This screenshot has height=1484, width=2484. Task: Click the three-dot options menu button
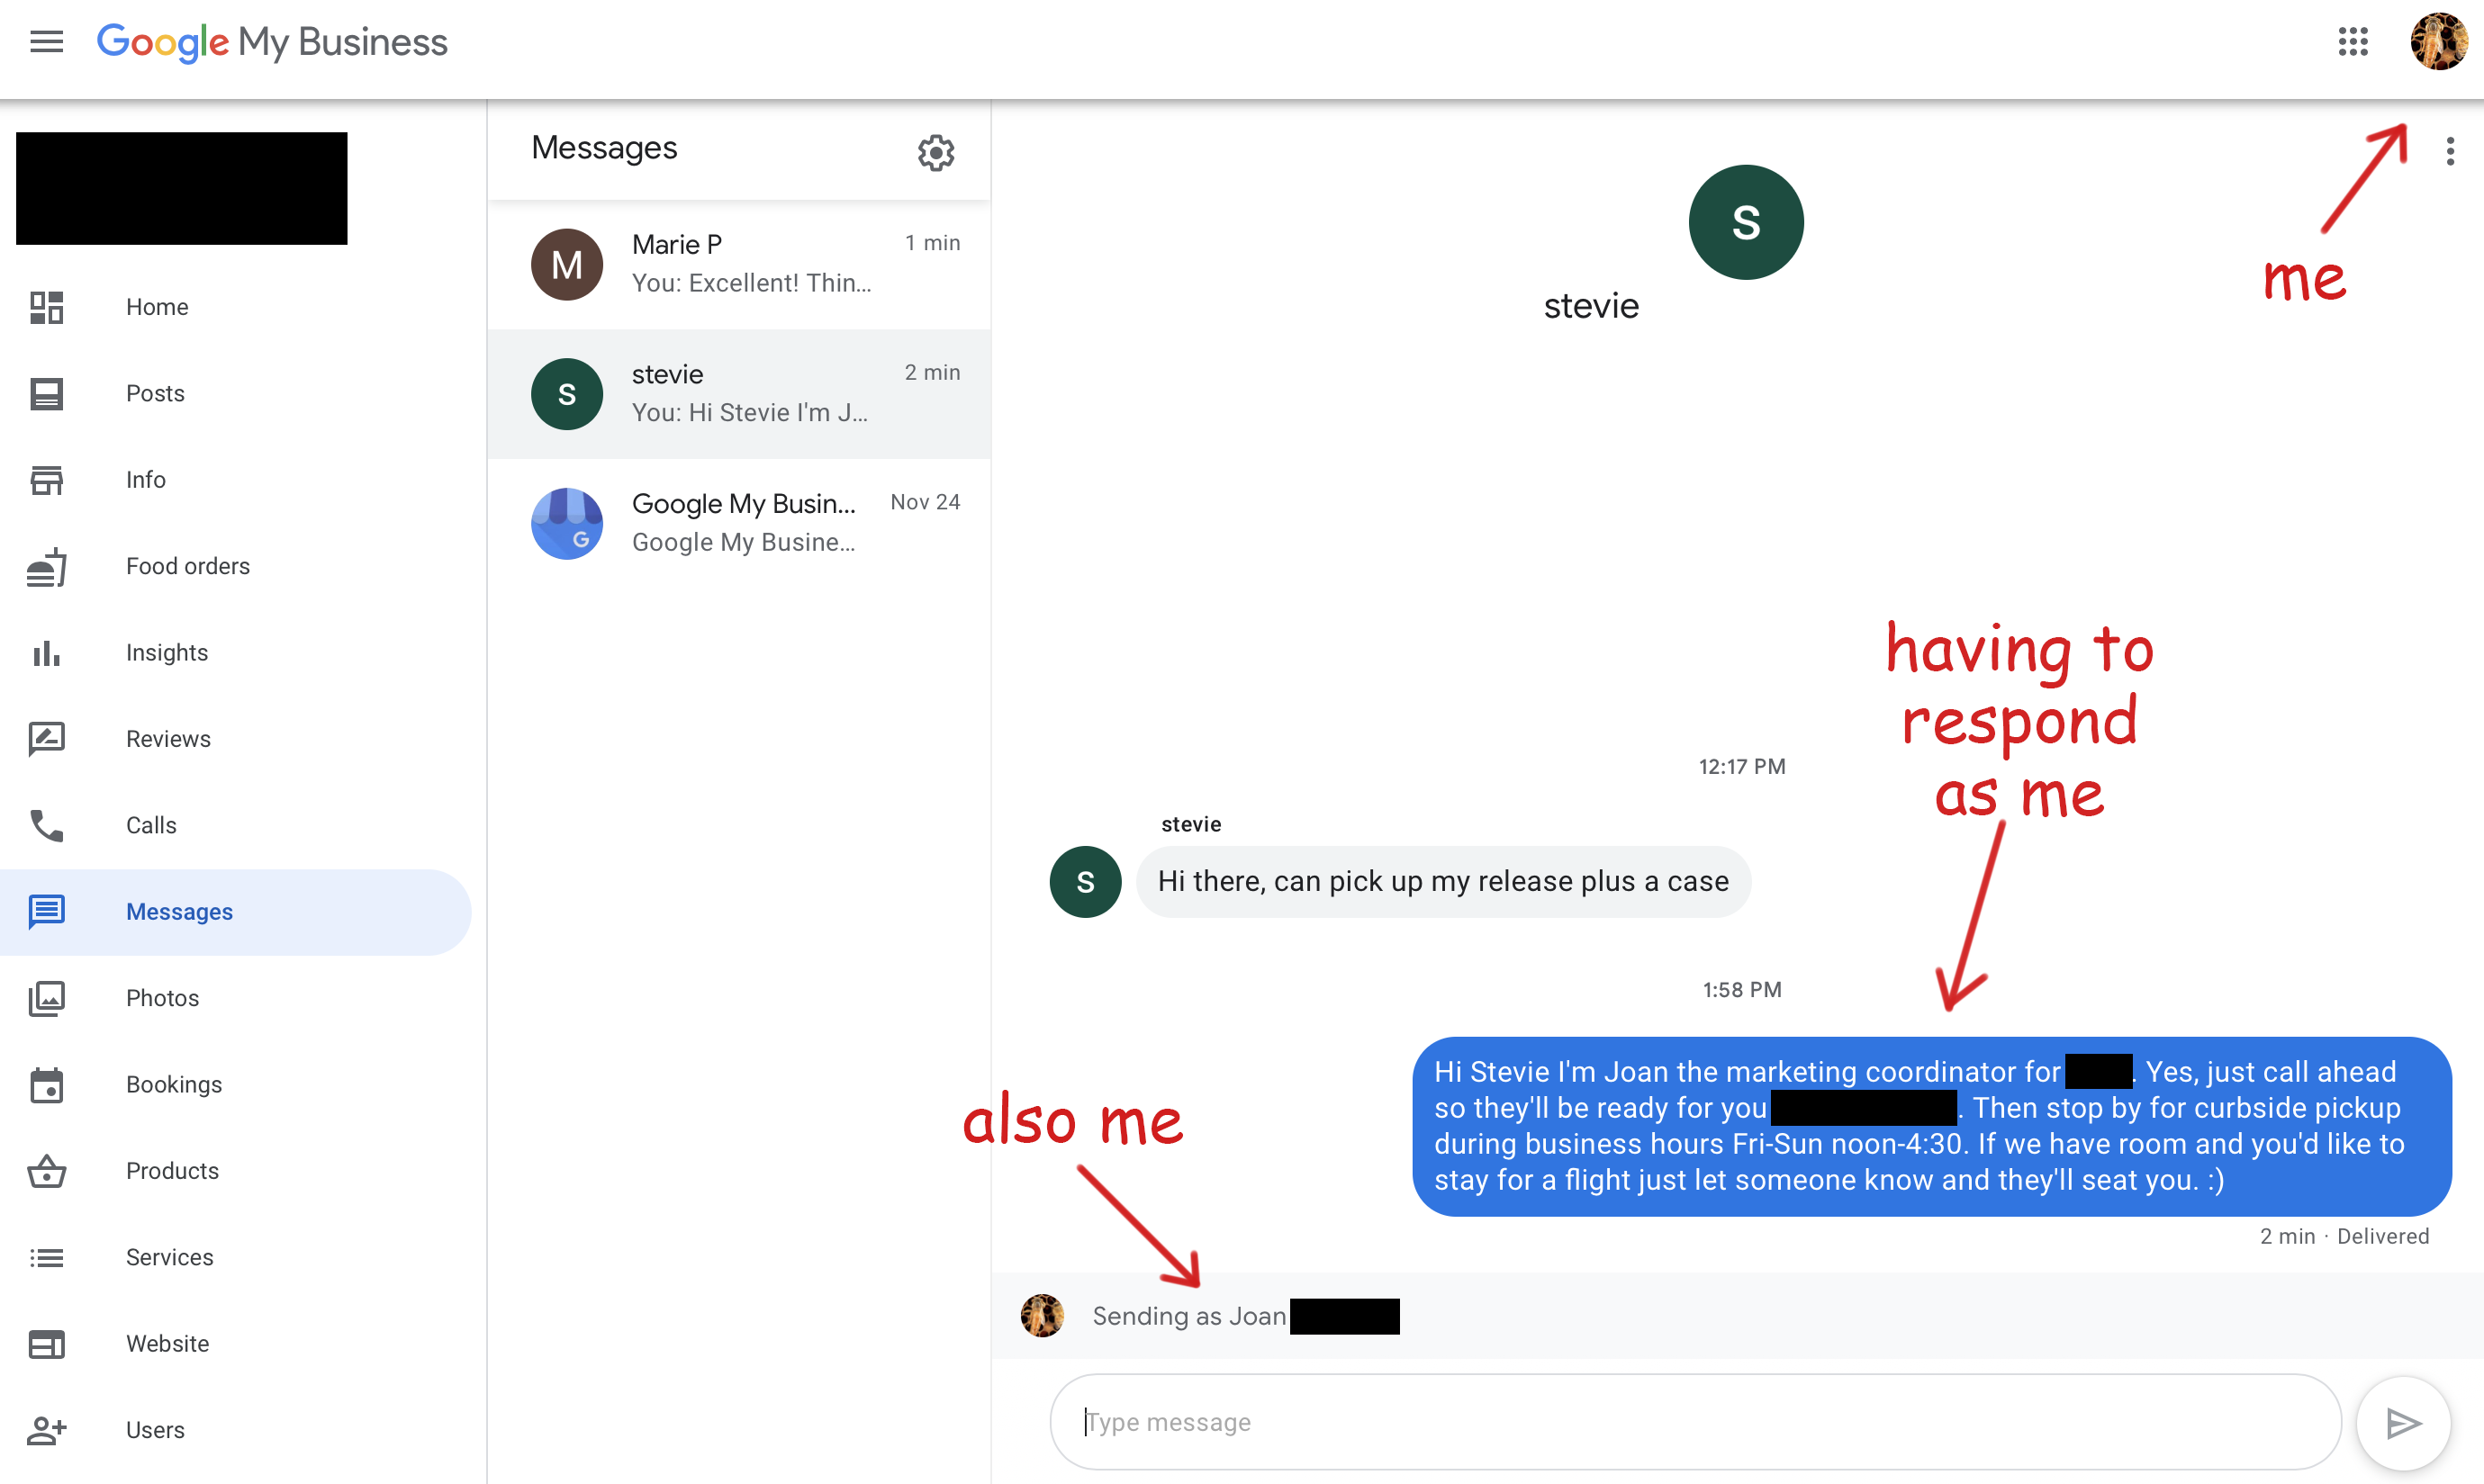(x=2451, y=150)
